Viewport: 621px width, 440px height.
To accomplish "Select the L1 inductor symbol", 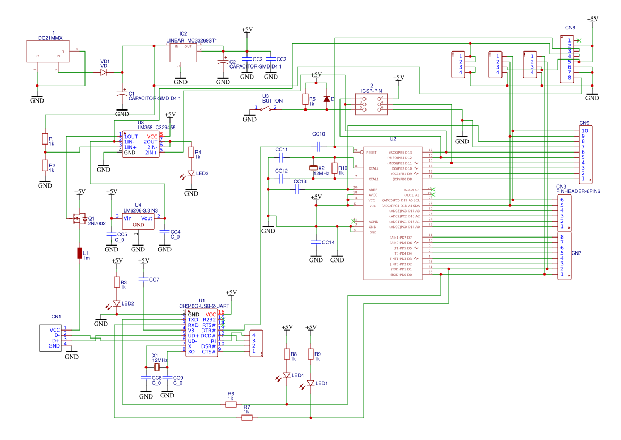I will coord(80,253).
